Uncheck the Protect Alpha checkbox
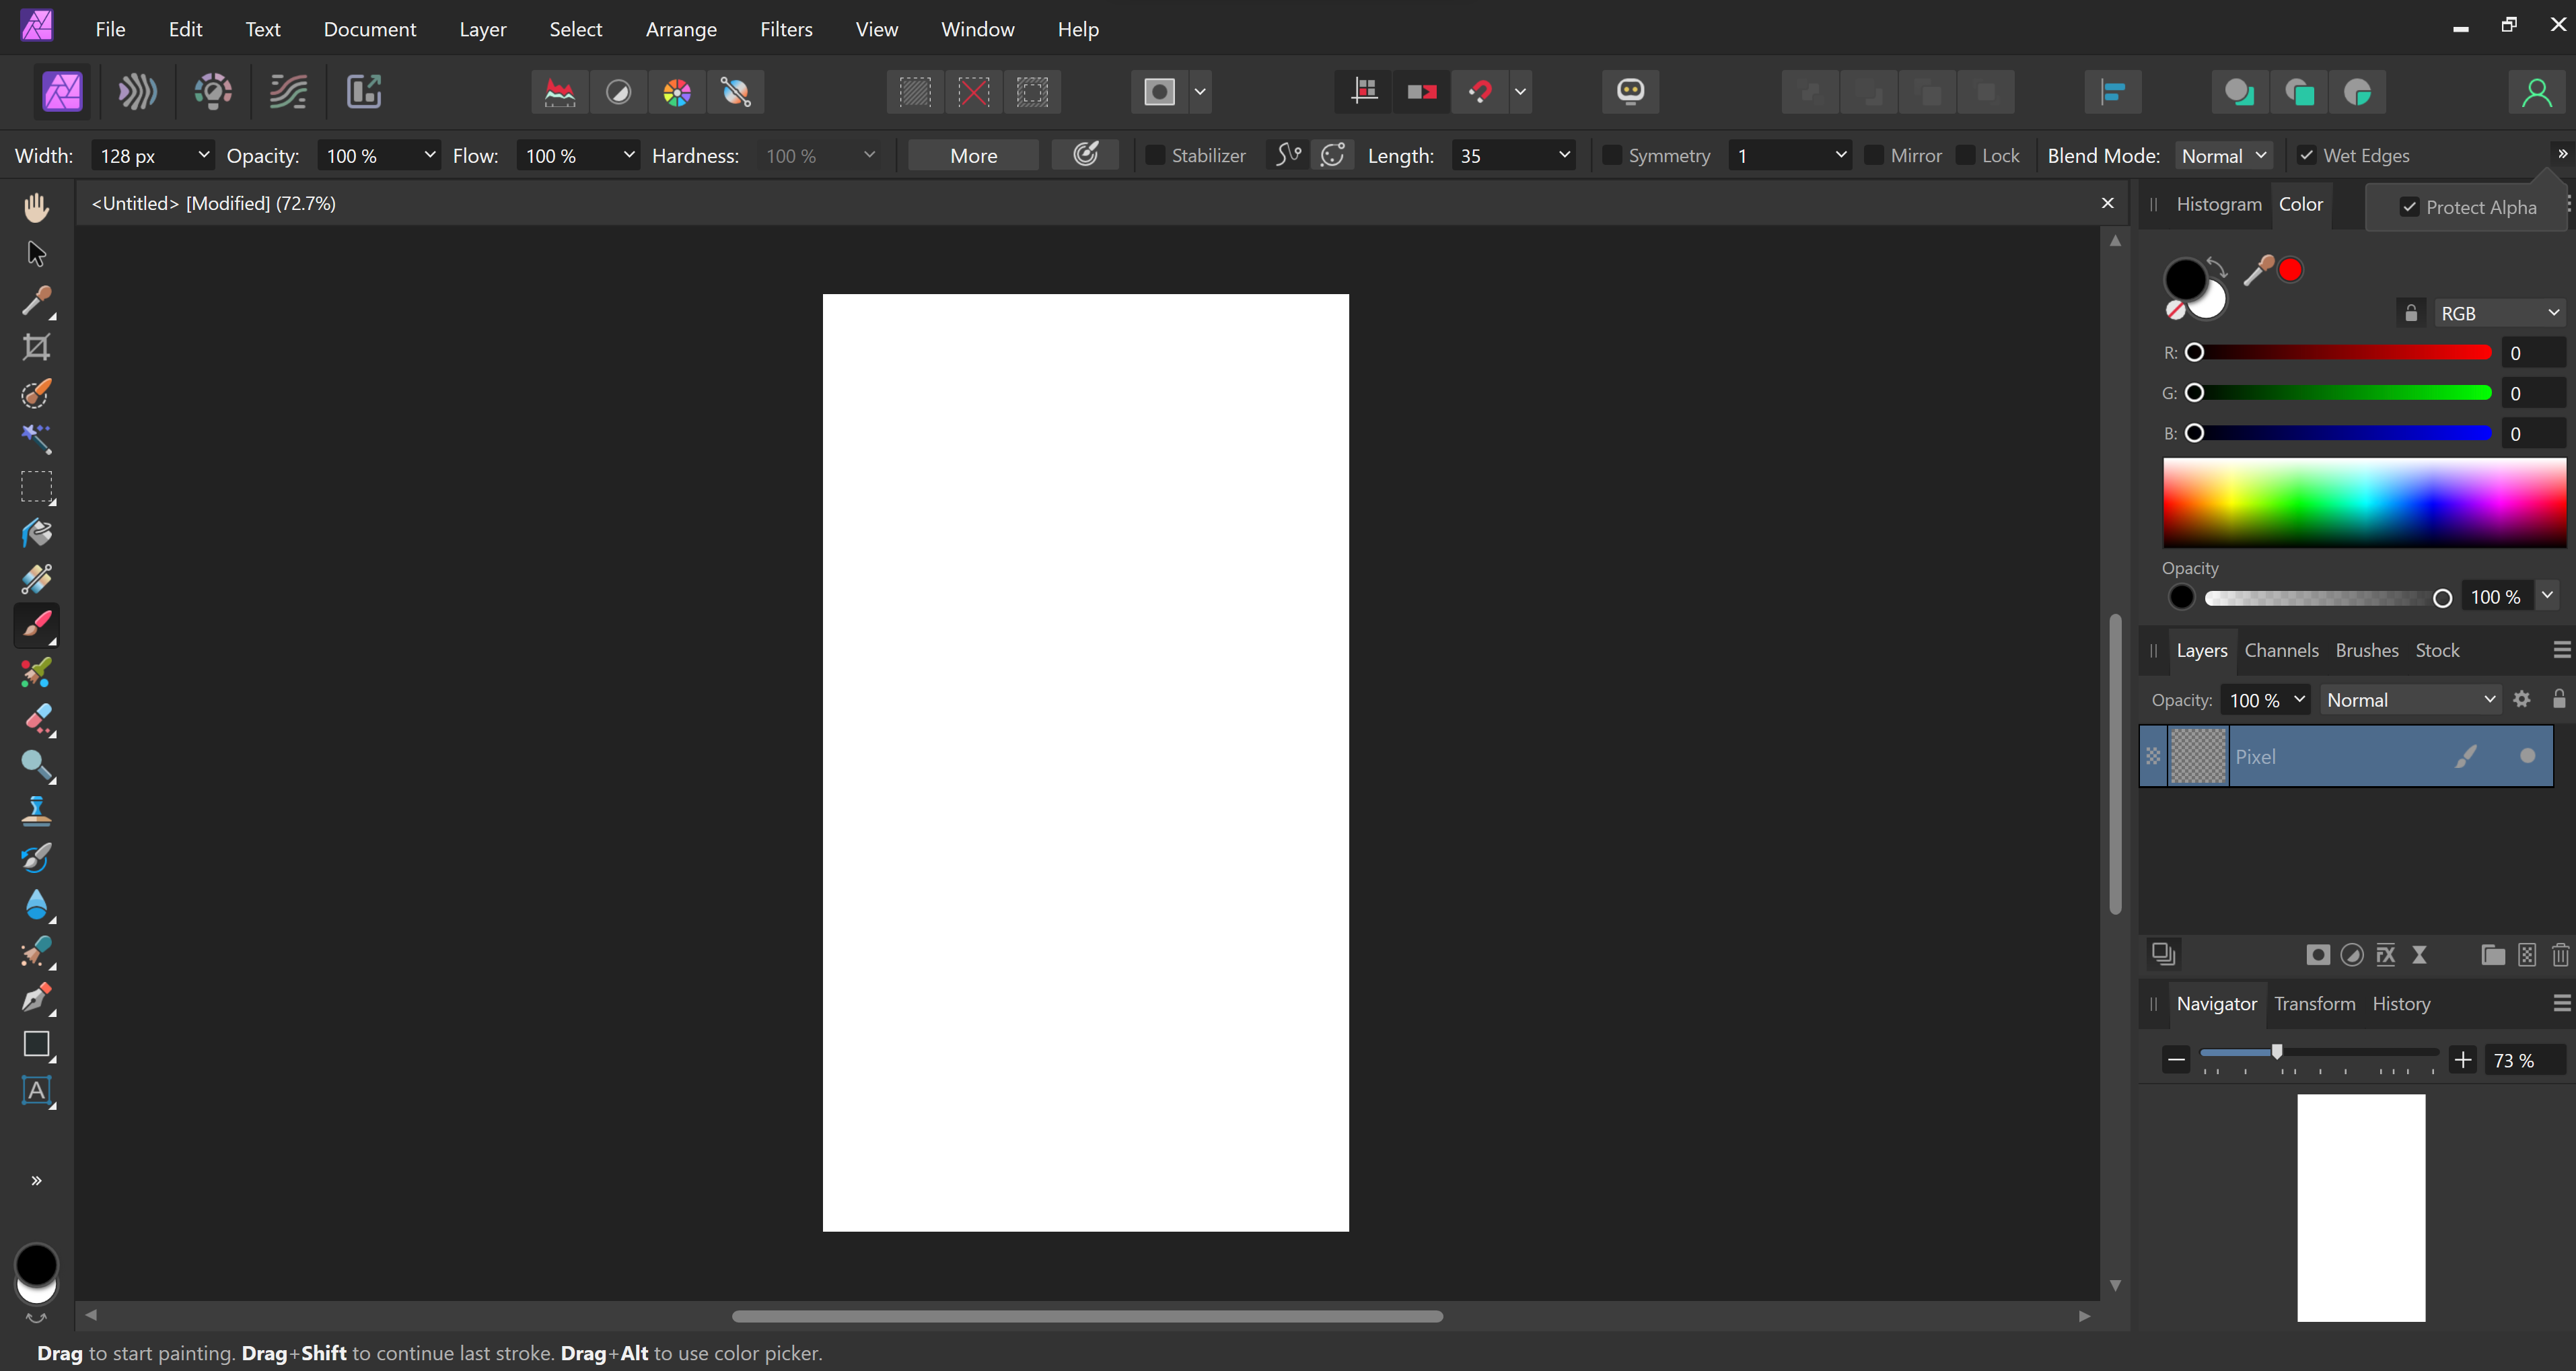This screenshot has height=1371, width=2576. (2409, 207)
